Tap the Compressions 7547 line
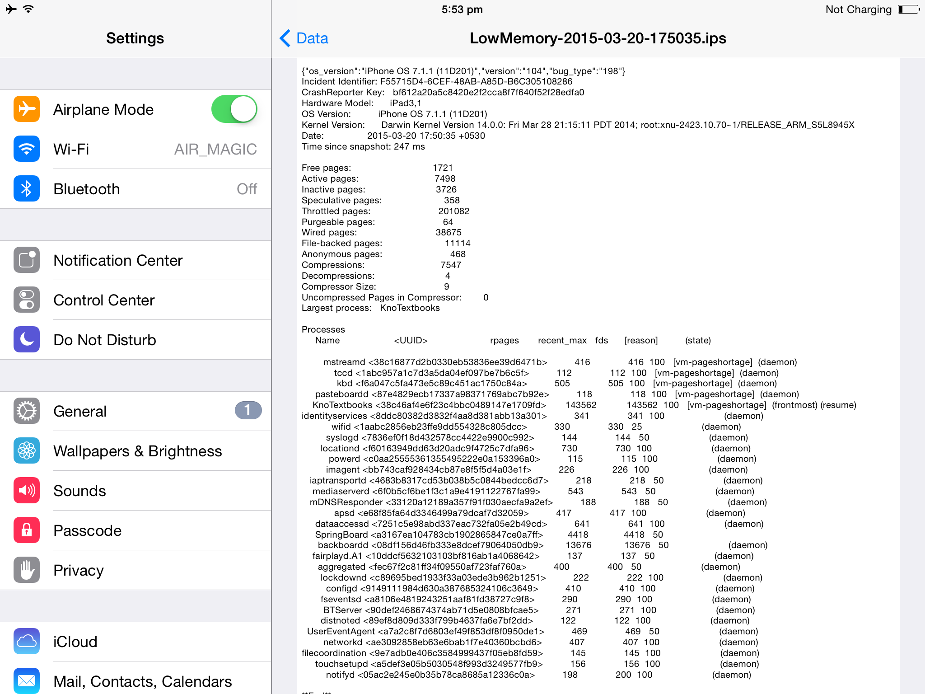This screenshot has height=694, width=925. click(382, 265)
